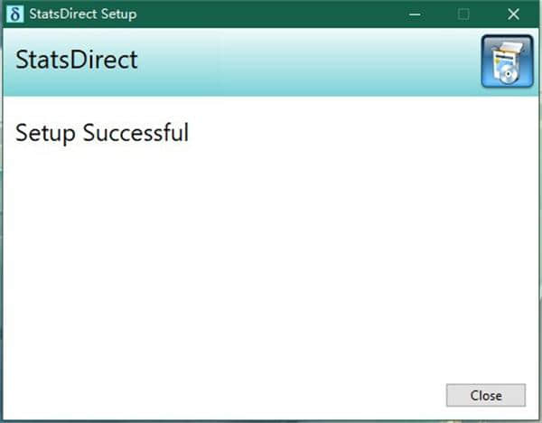Minimize the StatsDirect Setup window
This screenshot has height=423, width=542.
click(415, 14)
